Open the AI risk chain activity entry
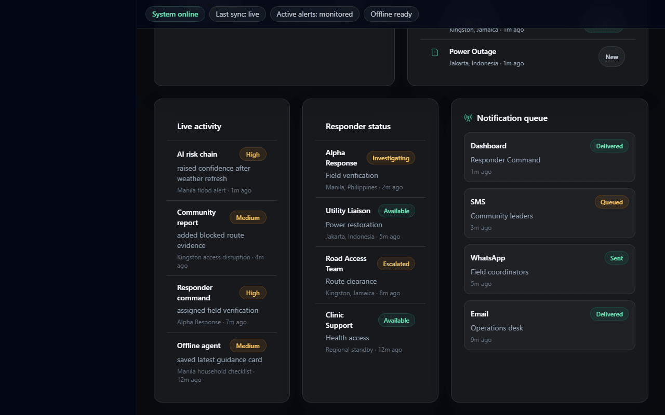665x415 pixels. point(222,171)
